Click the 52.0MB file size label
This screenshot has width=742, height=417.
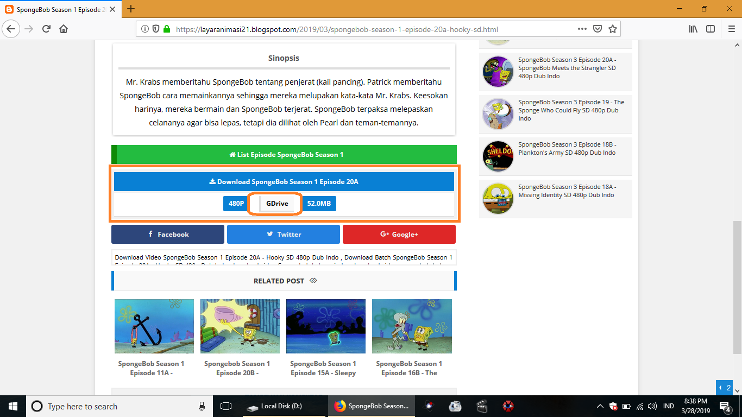point(319,204)
